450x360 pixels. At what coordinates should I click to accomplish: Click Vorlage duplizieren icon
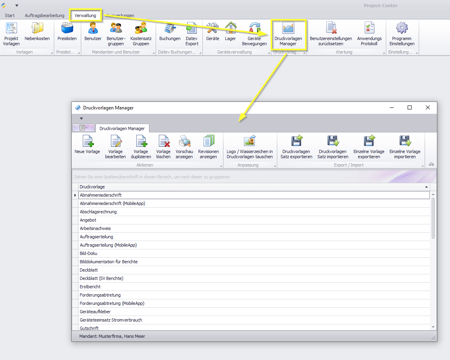(141, 142)
